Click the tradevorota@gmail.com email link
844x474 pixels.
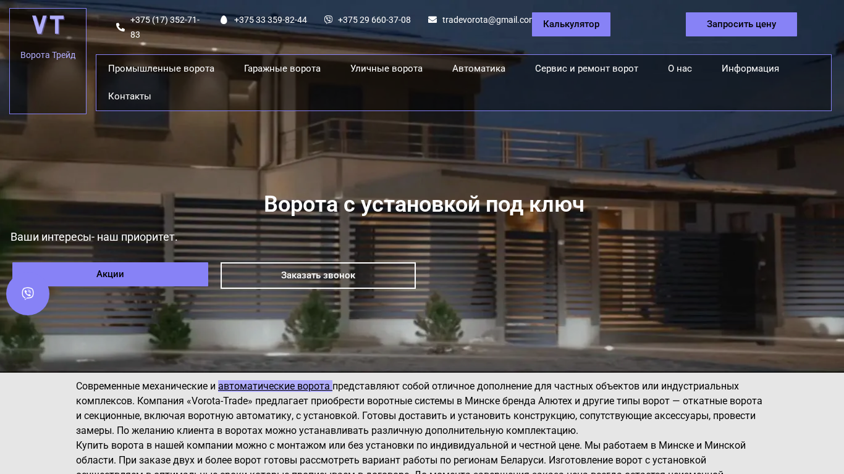487,20
